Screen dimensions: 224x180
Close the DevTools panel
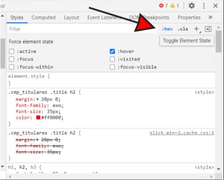[x=215, y=6]
